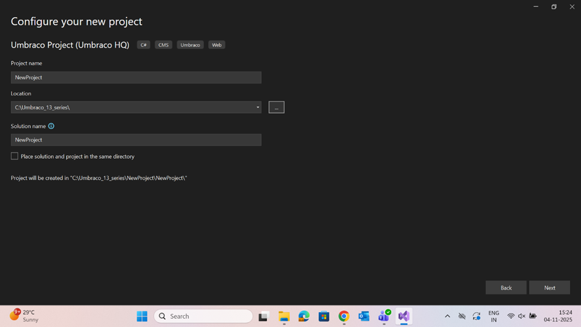Click the Solution name info icon
Viewport: 581px width, 327px height.
(x=51, y=126)
